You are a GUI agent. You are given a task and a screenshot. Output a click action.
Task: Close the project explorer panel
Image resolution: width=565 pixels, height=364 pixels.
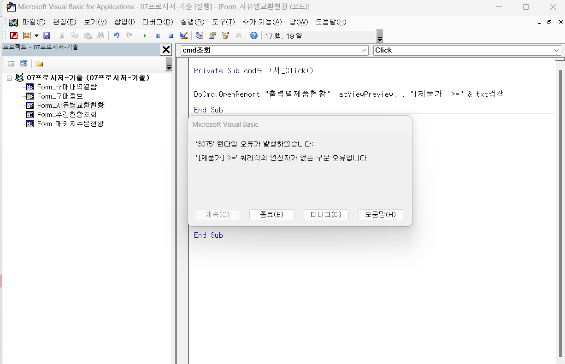coord(166,50)
